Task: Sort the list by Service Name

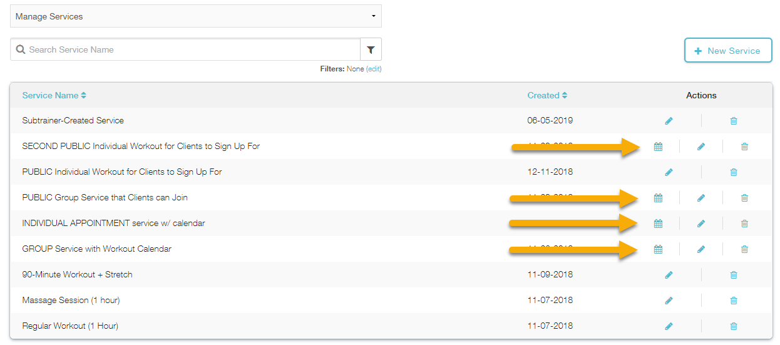Action: point(54,96)
